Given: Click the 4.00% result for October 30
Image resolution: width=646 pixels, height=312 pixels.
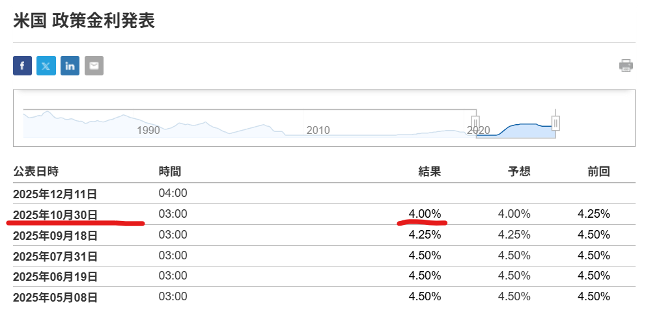Looking at the screenshot, I should pyautogui.click(x=425, y=213).
